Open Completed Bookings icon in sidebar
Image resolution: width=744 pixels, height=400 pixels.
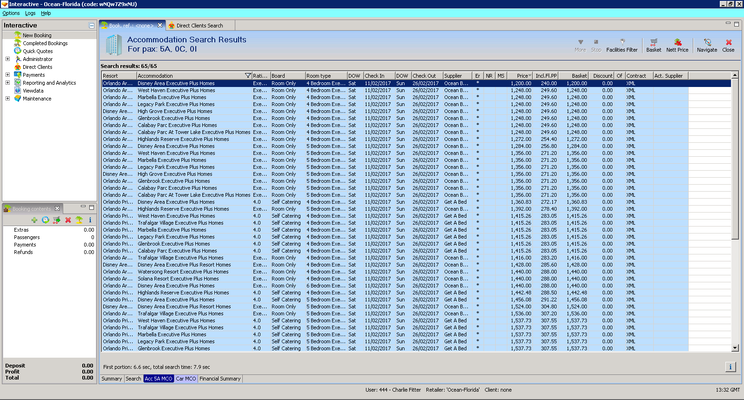(x=18, y=43)
